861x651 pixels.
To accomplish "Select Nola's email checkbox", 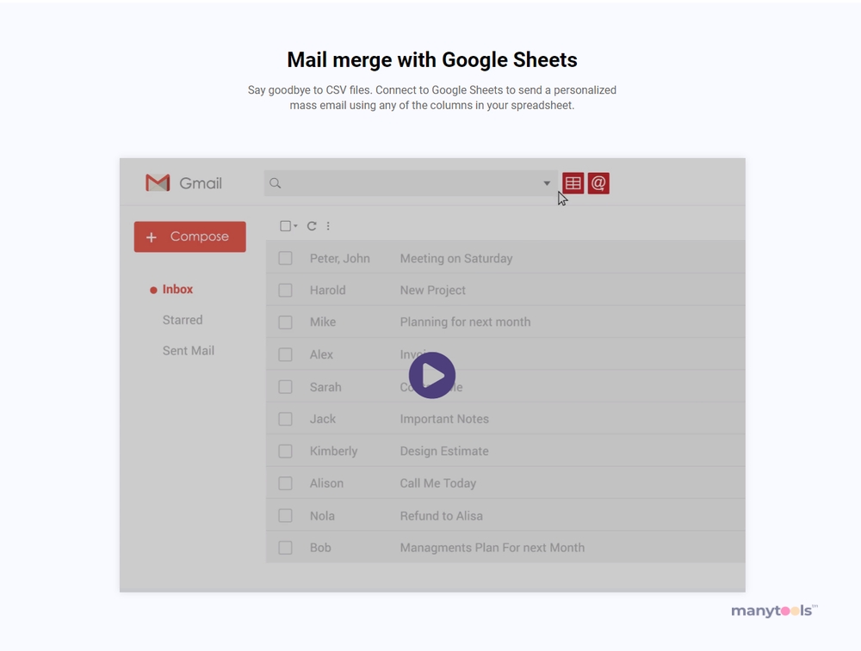I will [285, 515].
